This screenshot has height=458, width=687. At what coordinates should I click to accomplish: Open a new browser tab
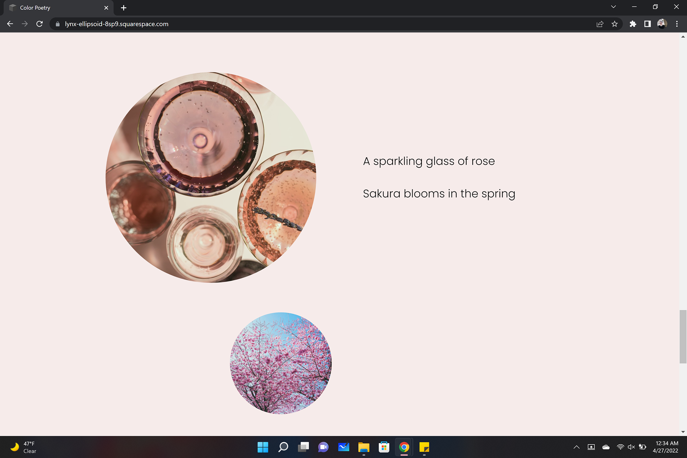pos(124,8)
